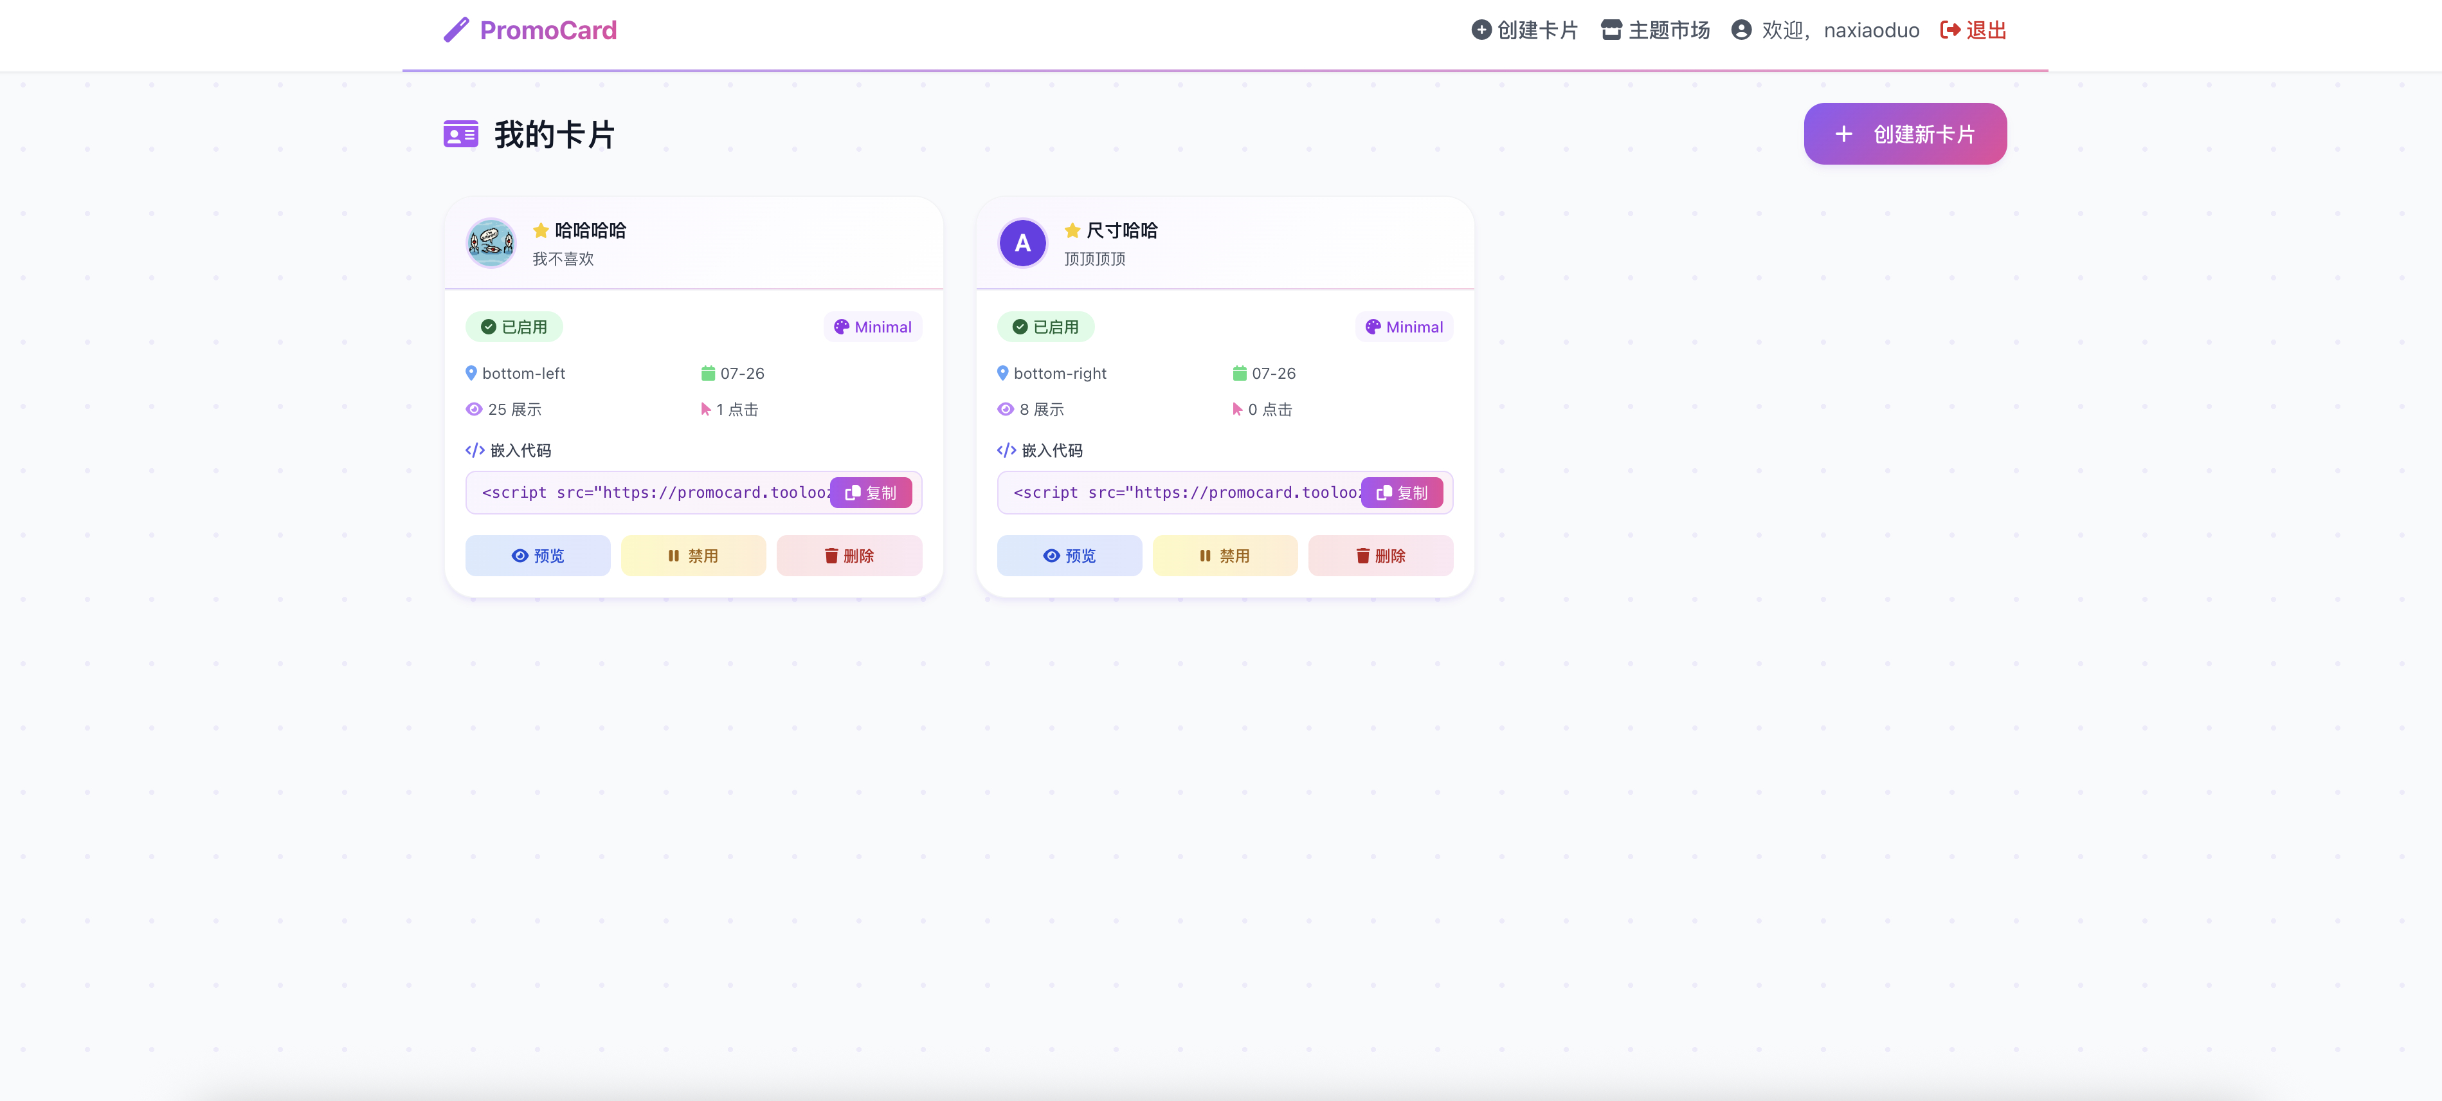Click the 哈哈哈哈 card avatar thumbnail
Image resolution: width=2442 pixels, height=1101 pixels.
click(491, 244)
